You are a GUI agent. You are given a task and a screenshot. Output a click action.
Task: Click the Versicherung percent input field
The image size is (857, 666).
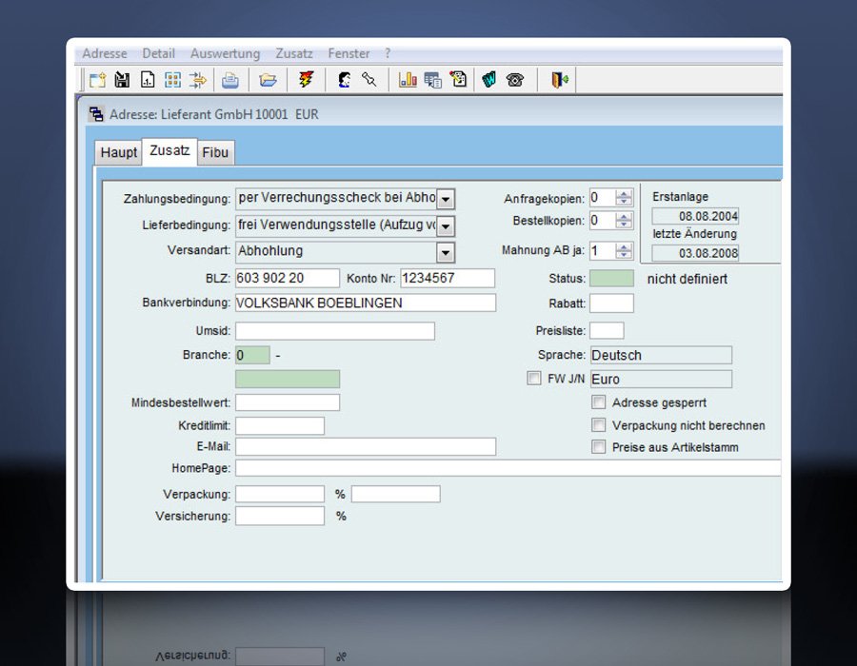tap(280, 516)
